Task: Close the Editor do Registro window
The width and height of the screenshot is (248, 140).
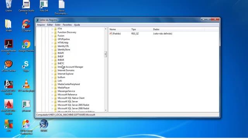Action: [x=215, y=19]
